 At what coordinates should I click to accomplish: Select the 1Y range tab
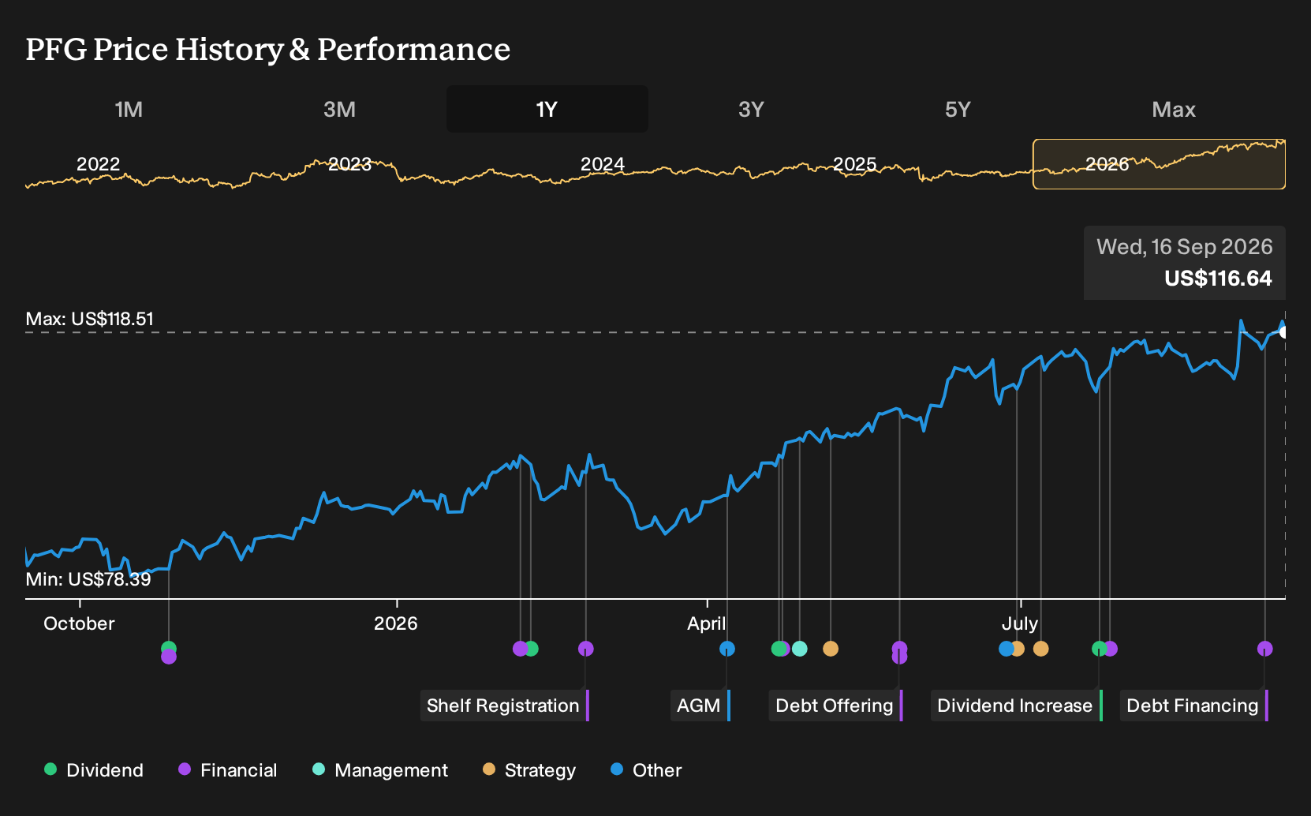(x=547, y=109)
